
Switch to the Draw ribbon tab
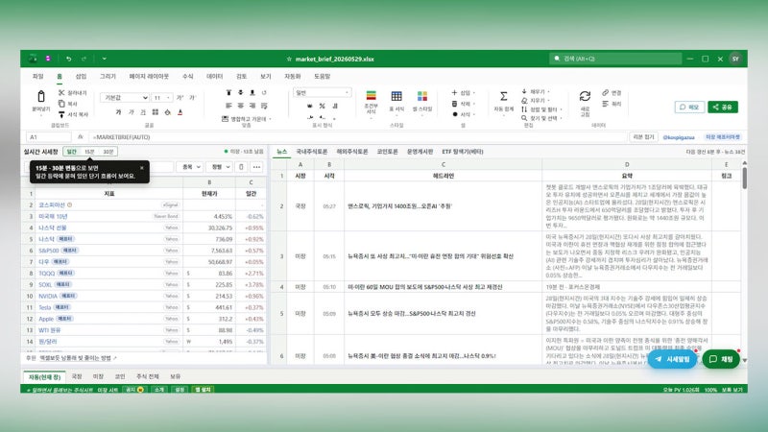coord(108,77)
